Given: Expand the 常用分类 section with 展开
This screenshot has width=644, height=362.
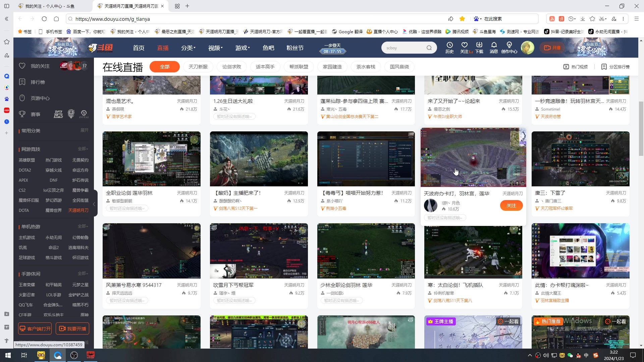Looking at the screenshot, I should [85, 130].
